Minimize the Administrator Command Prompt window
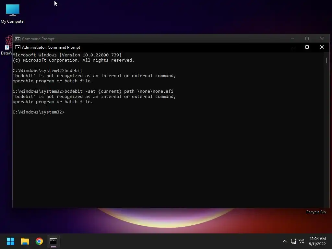 292,47
